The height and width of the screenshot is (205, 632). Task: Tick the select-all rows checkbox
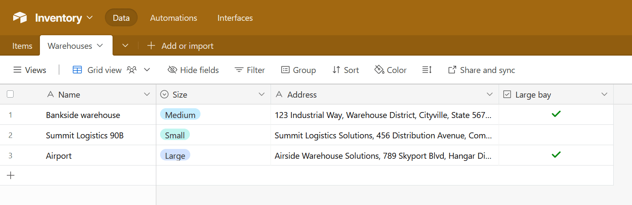tap(10, 94)
